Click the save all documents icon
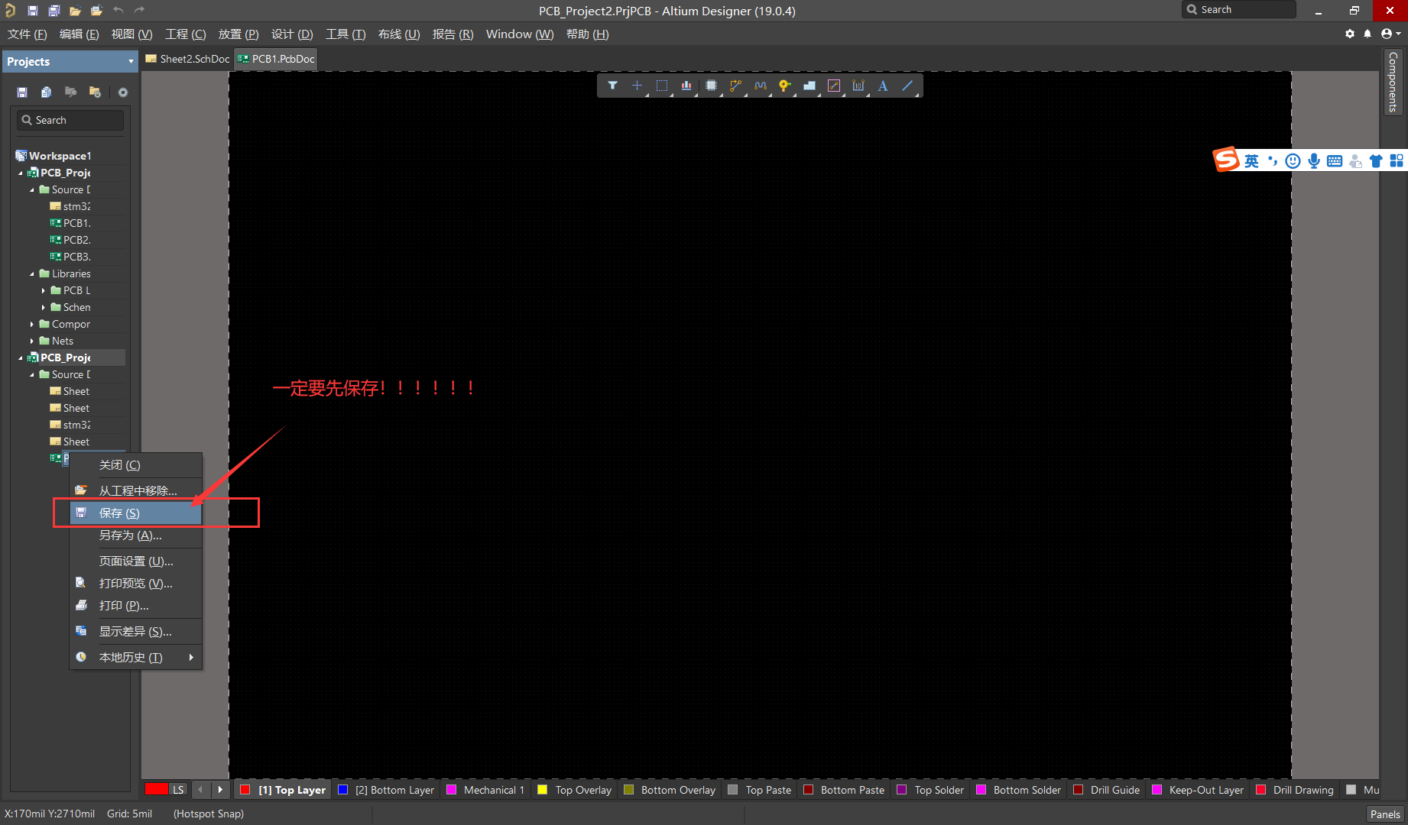 [54, 11]
